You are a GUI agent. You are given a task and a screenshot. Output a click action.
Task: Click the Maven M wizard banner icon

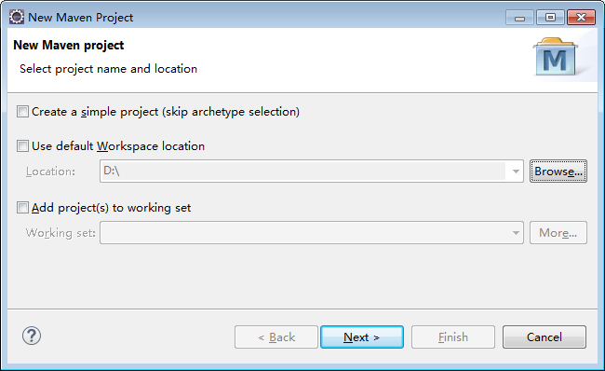[555, 57]
